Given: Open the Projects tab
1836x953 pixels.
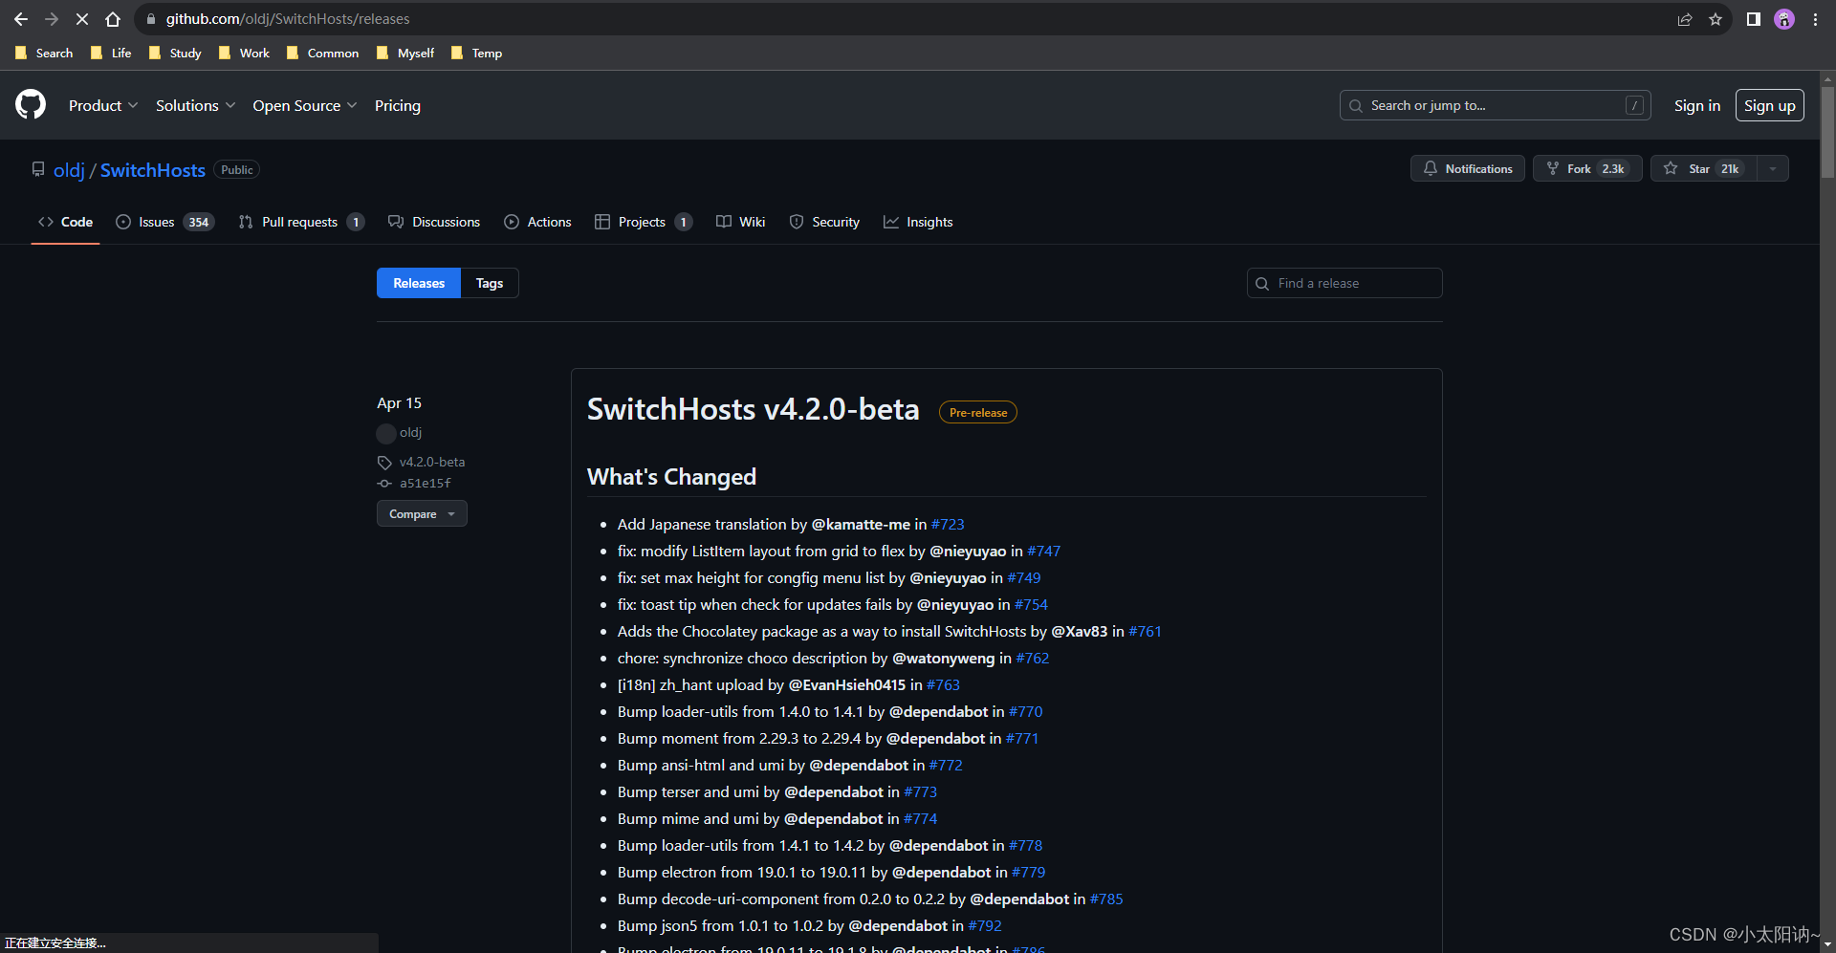Looking at the screenshot, I should 643,222.
